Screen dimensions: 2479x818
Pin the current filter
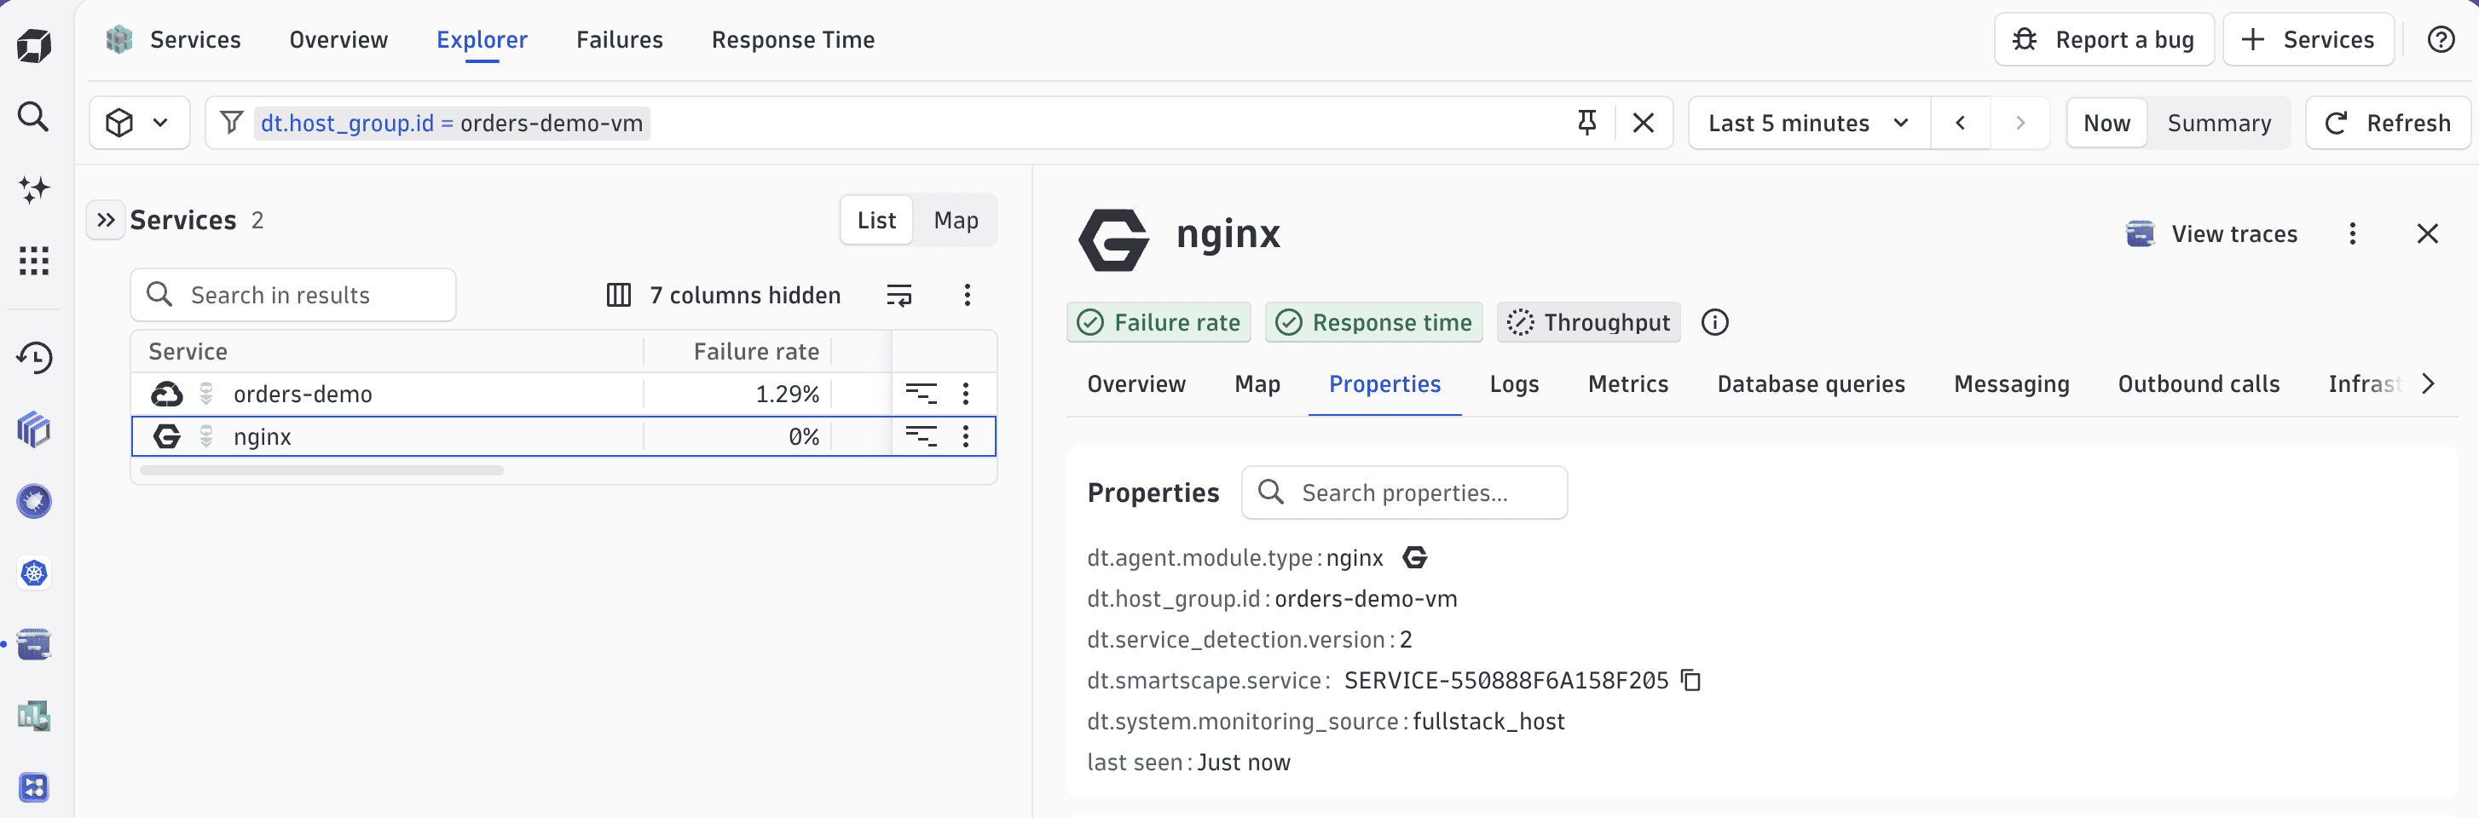(1587, 122)
